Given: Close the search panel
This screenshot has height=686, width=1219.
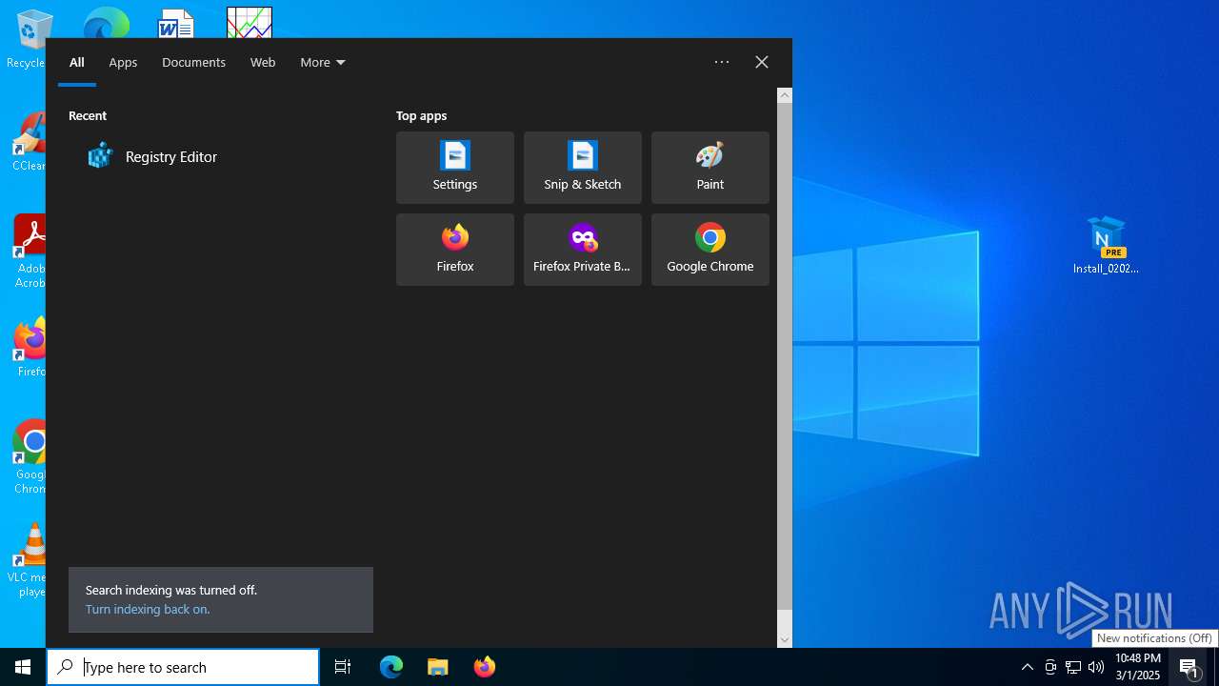Looking at the screenshot, I should click(x=762, y=62).
